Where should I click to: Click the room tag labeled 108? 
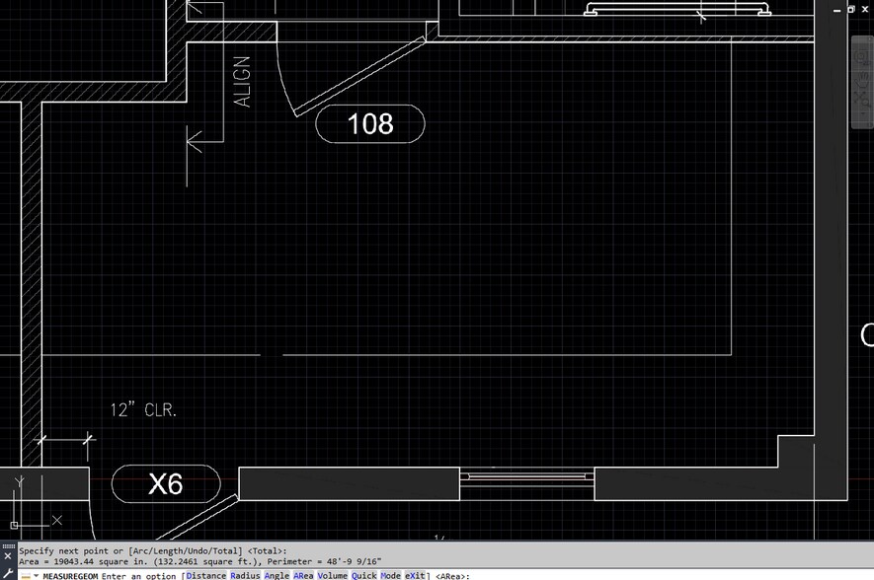tap(370, 124)
